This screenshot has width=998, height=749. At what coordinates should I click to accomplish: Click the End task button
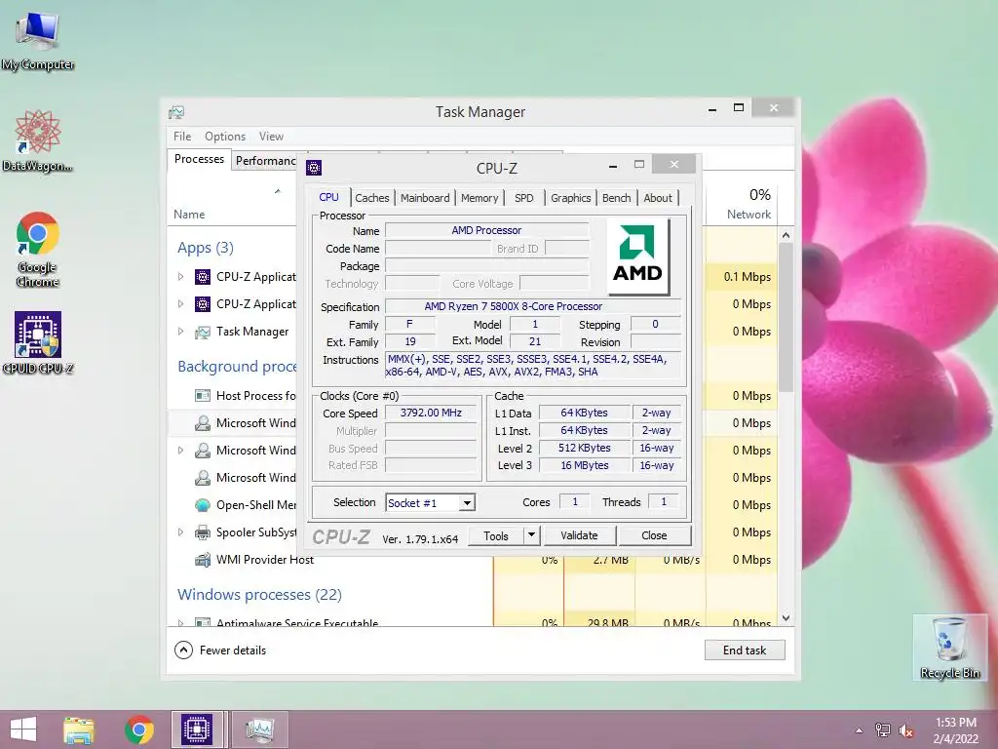click(x=745, y=650)
